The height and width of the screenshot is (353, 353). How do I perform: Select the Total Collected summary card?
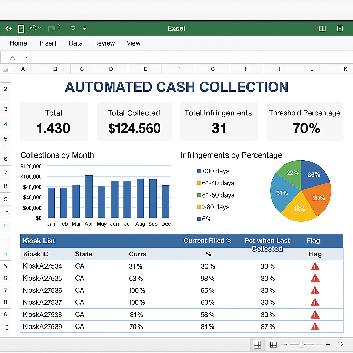click(x=134, y=121)
